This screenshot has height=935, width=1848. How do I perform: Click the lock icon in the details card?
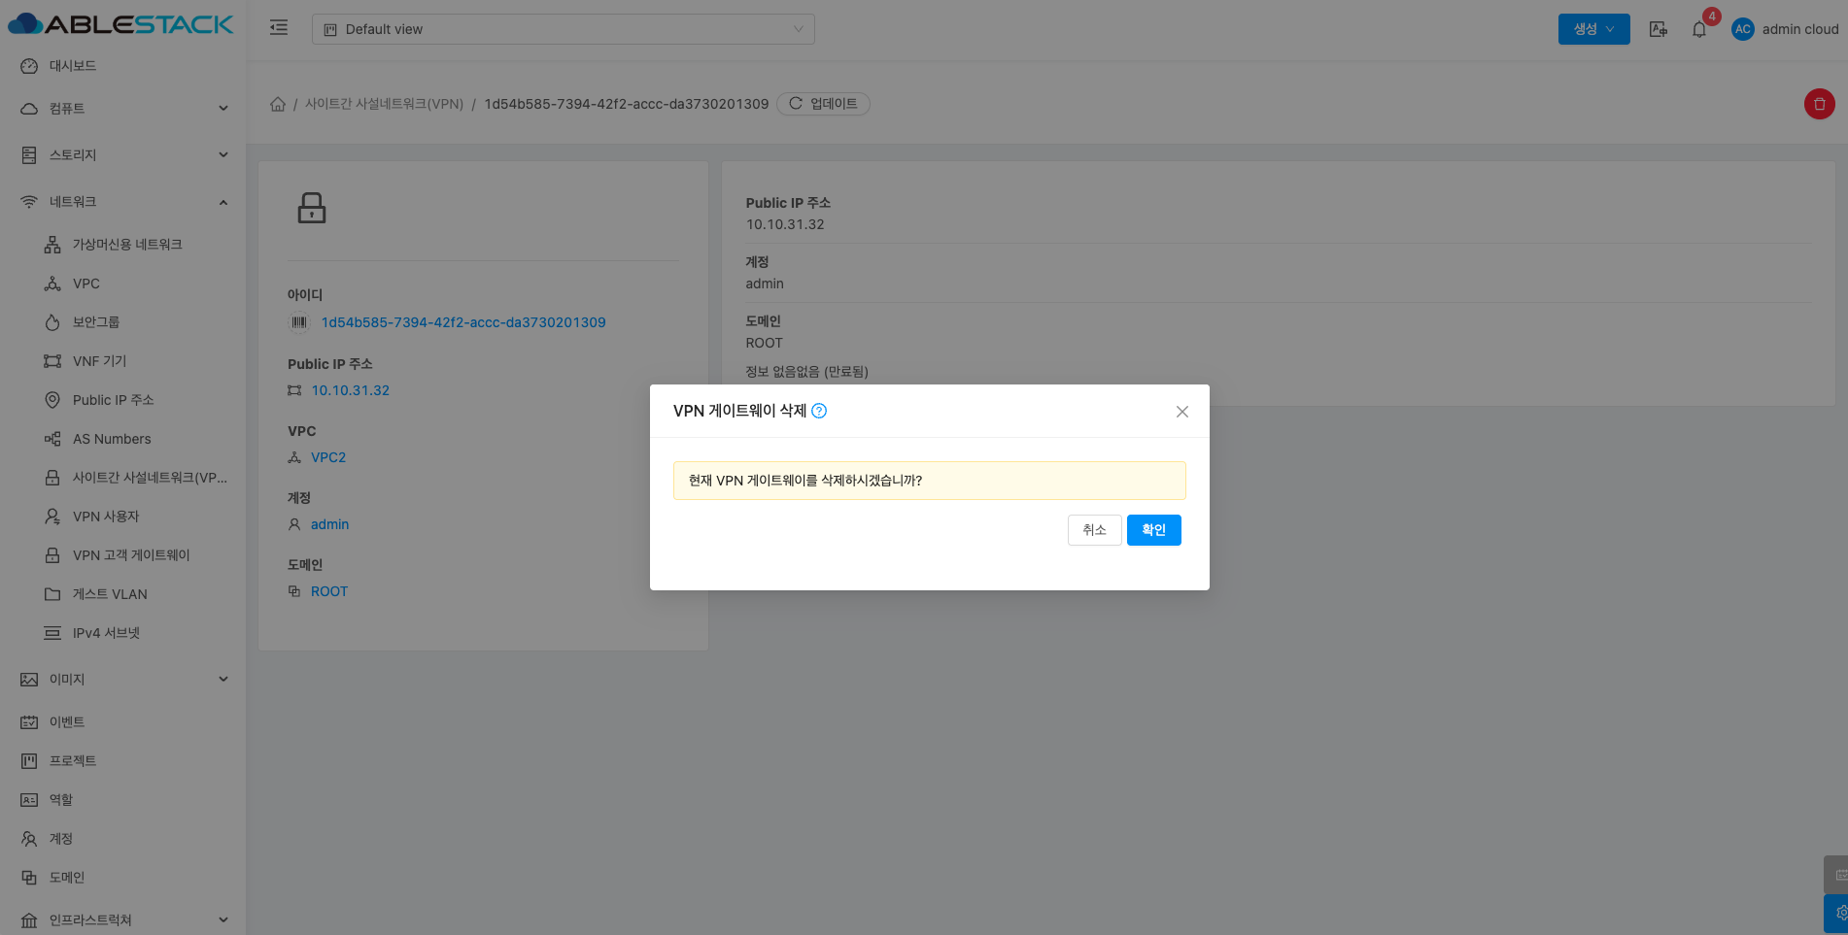pyautogui.click(x=312, y=208)
